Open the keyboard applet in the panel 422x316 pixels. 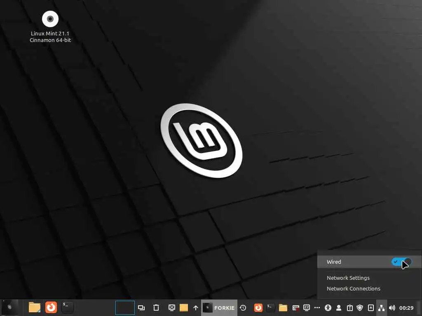[296, 308]
